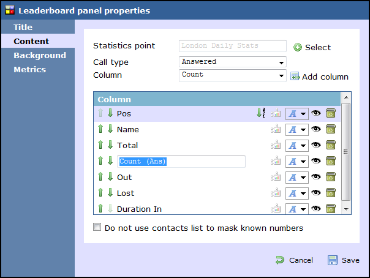Image resolution: width=370 pixels, height=278 pixels.
Task: Toggle visibility eye for Total column
Action: point(316,145)
